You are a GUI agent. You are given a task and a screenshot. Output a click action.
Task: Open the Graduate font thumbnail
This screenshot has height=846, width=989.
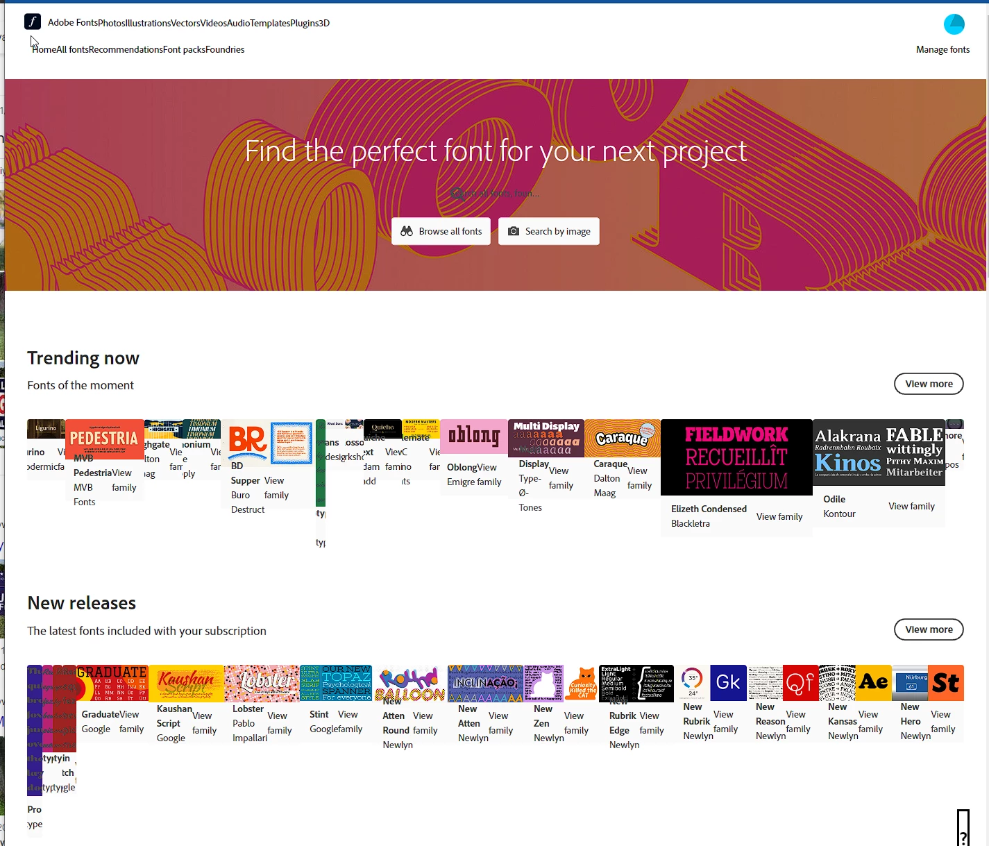coord(112,684)
